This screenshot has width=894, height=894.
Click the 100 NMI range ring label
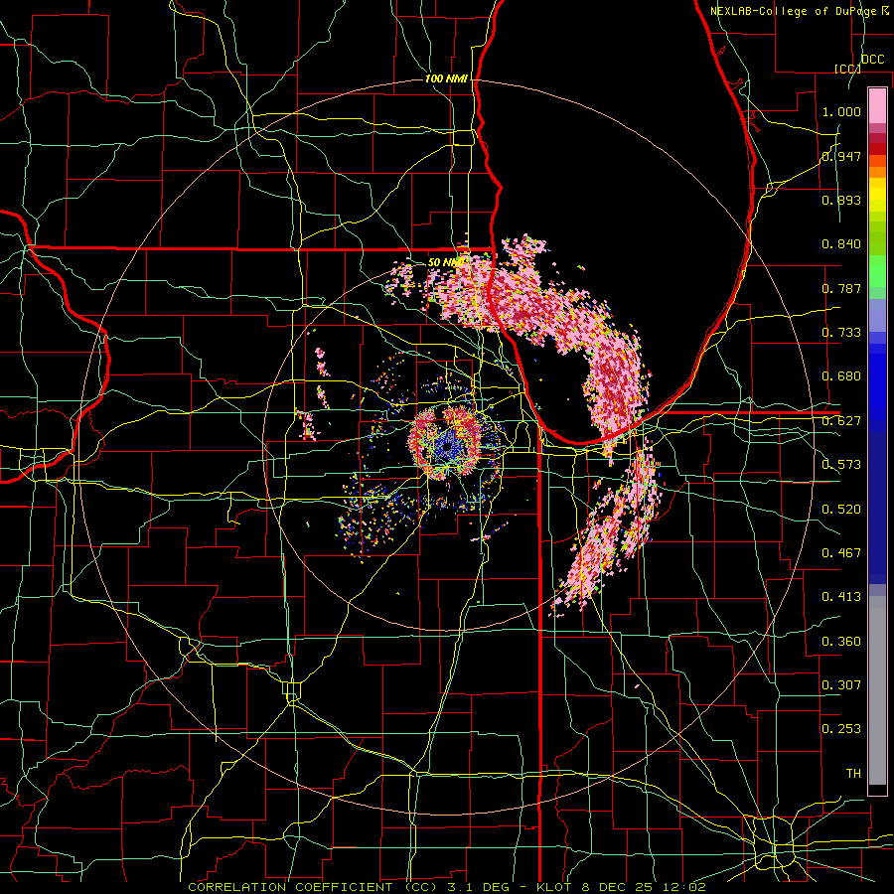click(x=446, y=78)
